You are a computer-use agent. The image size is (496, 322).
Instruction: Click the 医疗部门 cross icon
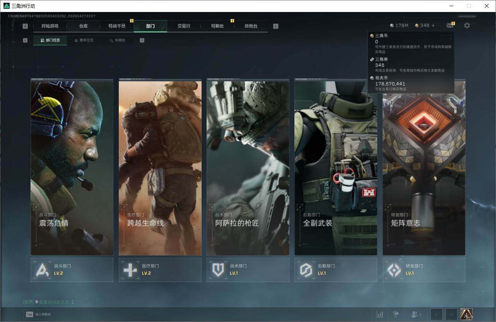130,270
